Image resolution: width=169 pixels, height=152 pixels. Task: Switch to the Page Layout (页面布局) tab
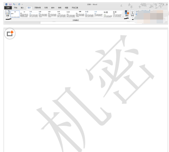point(38,8)
